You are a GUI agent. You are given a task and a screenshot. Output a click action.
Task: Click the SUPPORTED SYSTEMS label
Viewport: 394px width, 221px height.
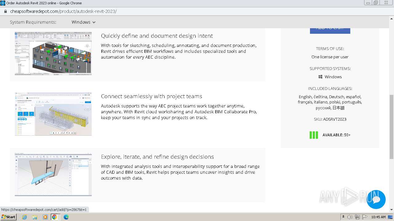click(x=330, y=68)
